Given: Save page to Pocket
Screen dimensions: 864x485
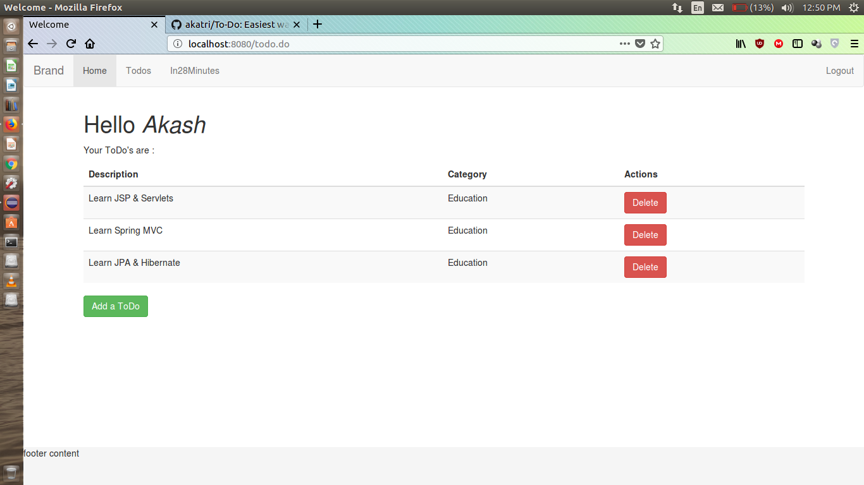Looking at the screenshot, I should 640,44.
